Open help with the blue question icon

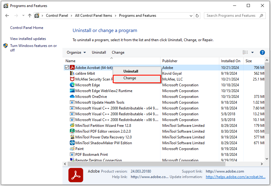(x=262, y=52)
